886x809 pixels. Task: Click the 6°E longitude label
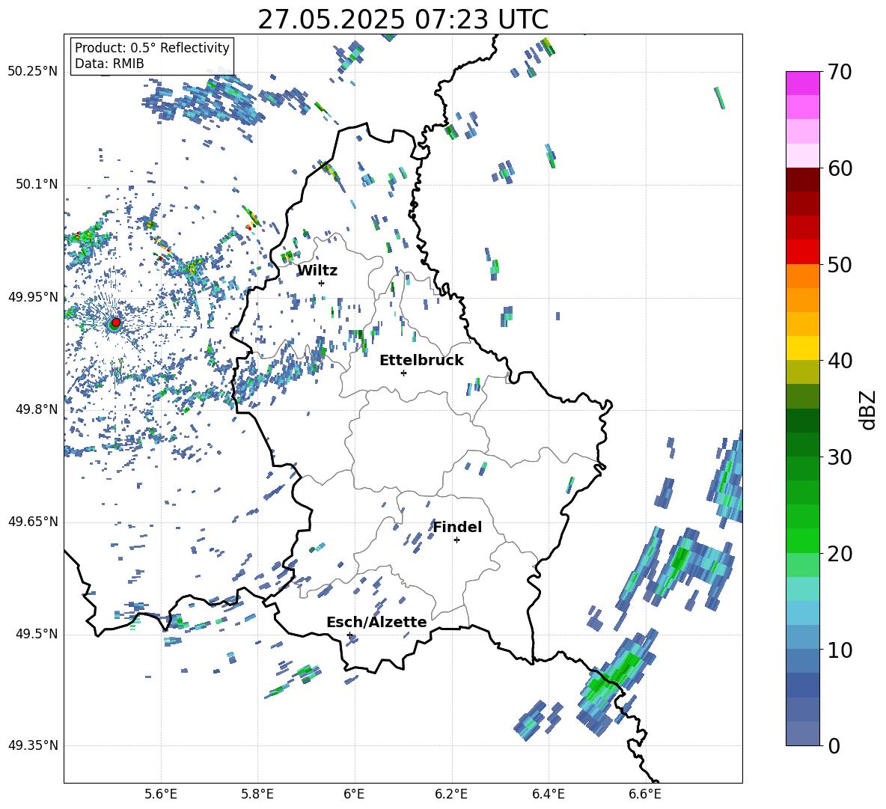354,794
